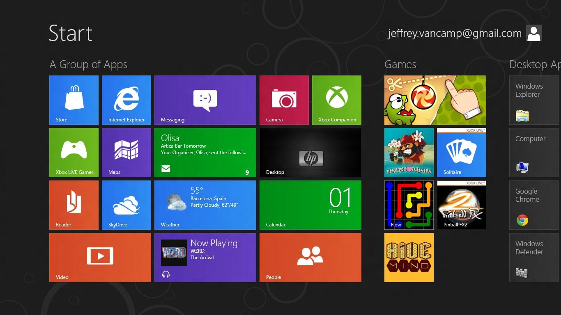Open SkyDrive from the Start screen
This screenshot has height=315, width=561.
(x=126, y=205)
